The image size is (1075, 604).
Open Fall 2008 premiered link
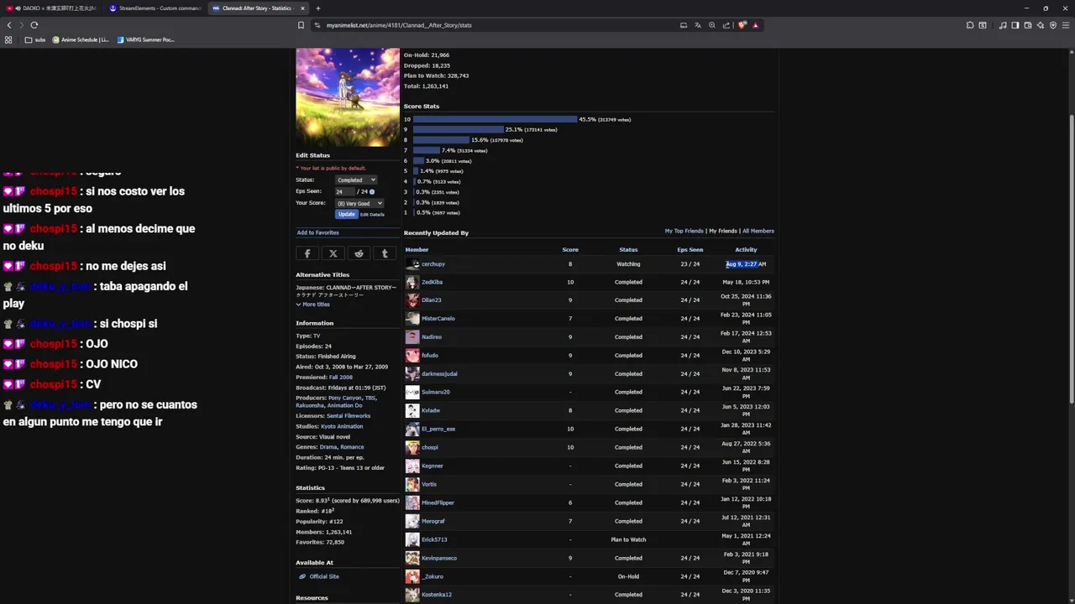[x=340, y=377]
